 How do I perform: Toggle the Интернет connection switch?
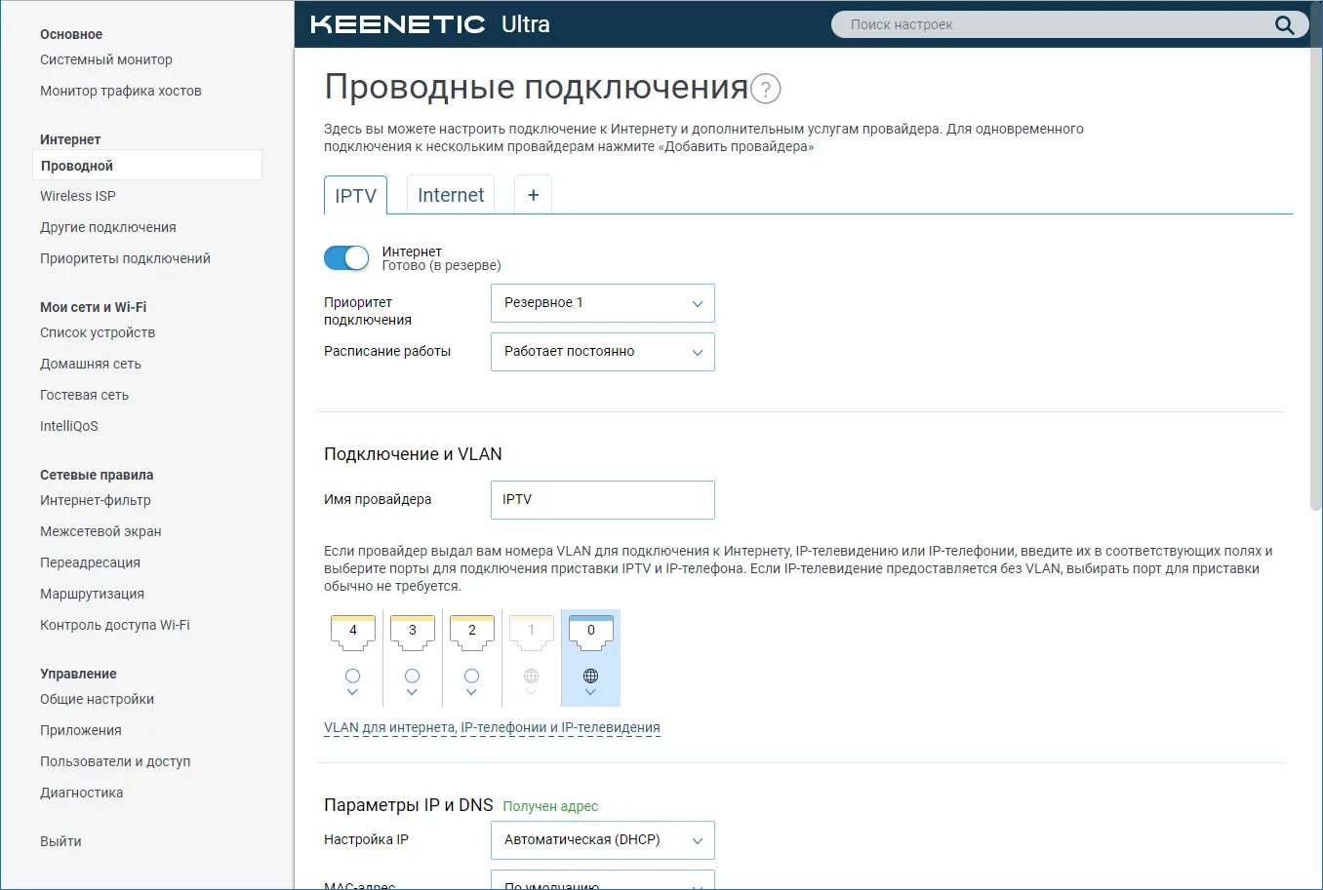pos(346,257)
